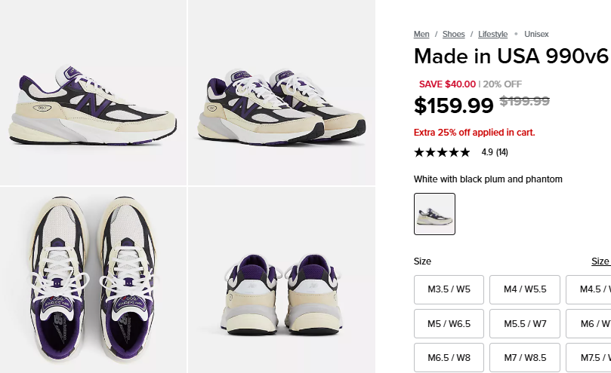
Task: Open the 4.9 (14) reviews count
Action: tap(495, 152)
